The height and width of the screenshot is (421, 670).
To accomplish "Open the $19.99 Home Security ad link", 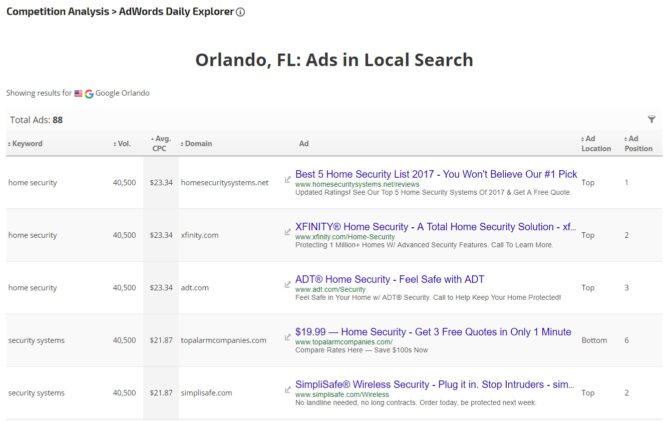I will tap(433, 332).
